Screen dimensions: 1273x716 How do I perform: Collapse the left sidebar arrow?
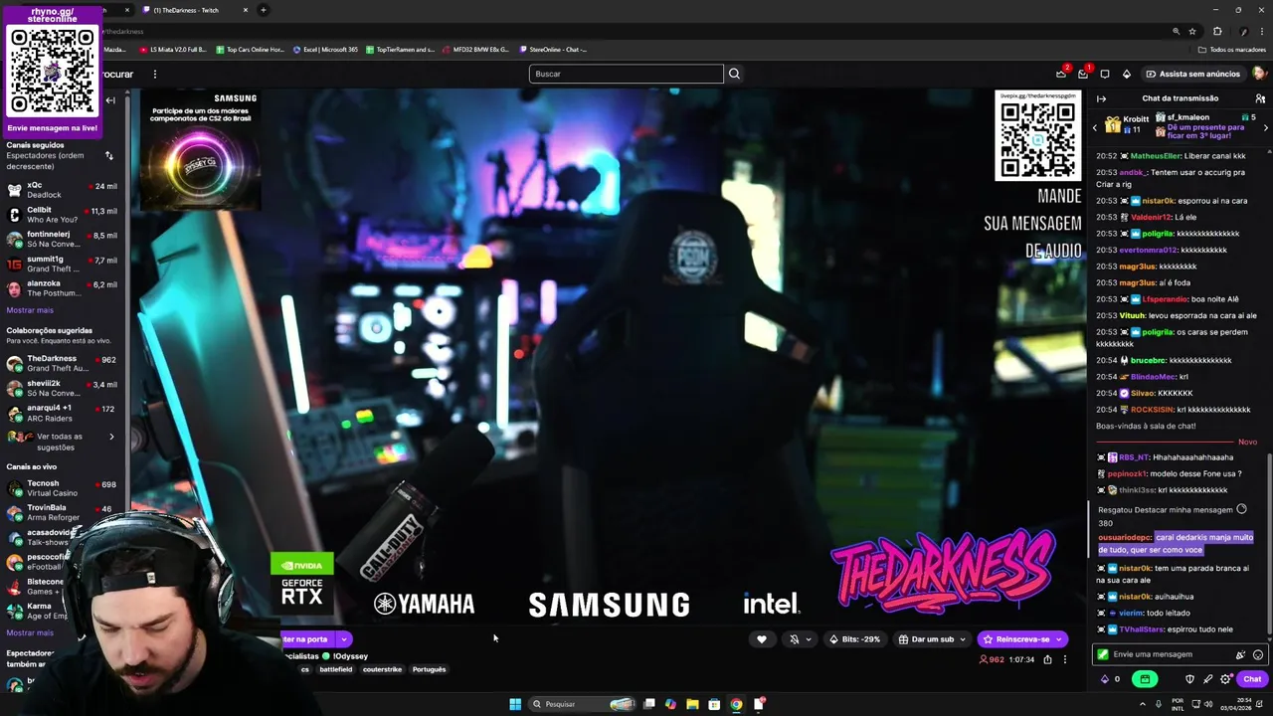[x=110, y=100]
